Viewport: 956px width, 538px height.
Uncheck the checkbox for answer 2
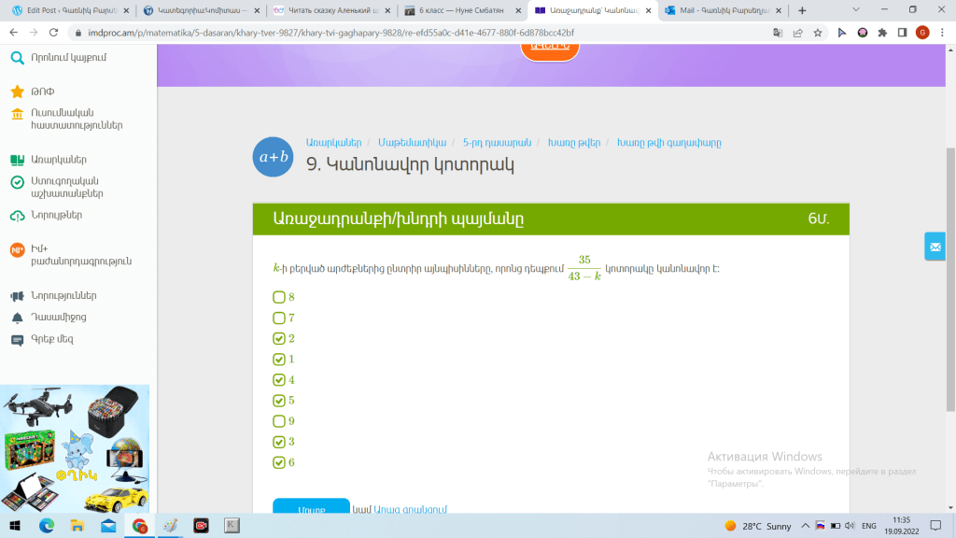tap(278, 338)
